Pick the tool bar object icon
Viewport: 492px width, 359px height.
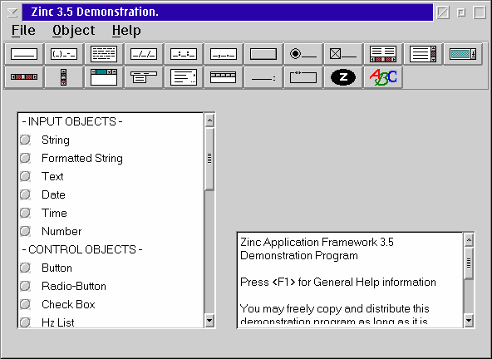point(224,77)
